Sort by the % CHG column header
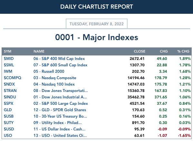The width and height of the screenshot is (193, 141). pos(183,51)
